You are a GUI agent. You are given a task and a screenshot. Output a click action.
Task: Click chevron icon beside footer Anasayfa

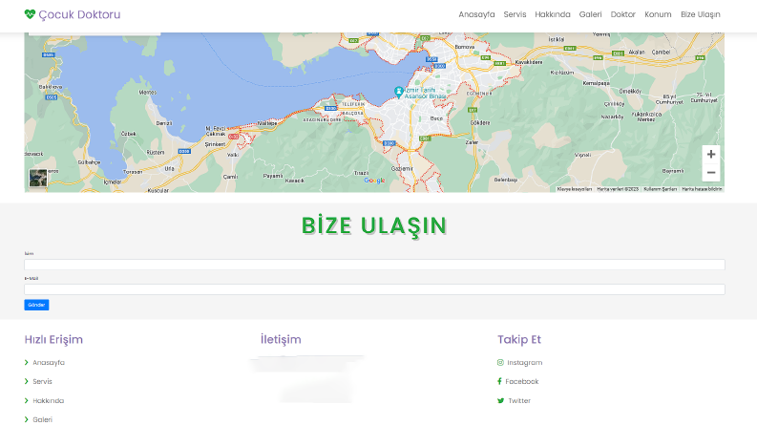point(27,363)
